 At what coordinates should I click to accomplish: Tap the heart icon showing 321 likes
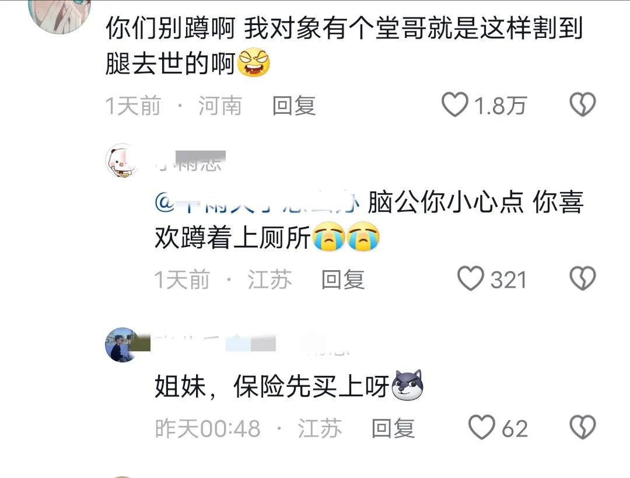click(x=471, y=278)
